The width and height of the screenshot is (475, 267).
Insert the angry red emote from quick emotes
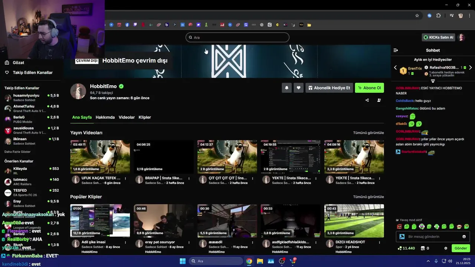click(399, 226)
